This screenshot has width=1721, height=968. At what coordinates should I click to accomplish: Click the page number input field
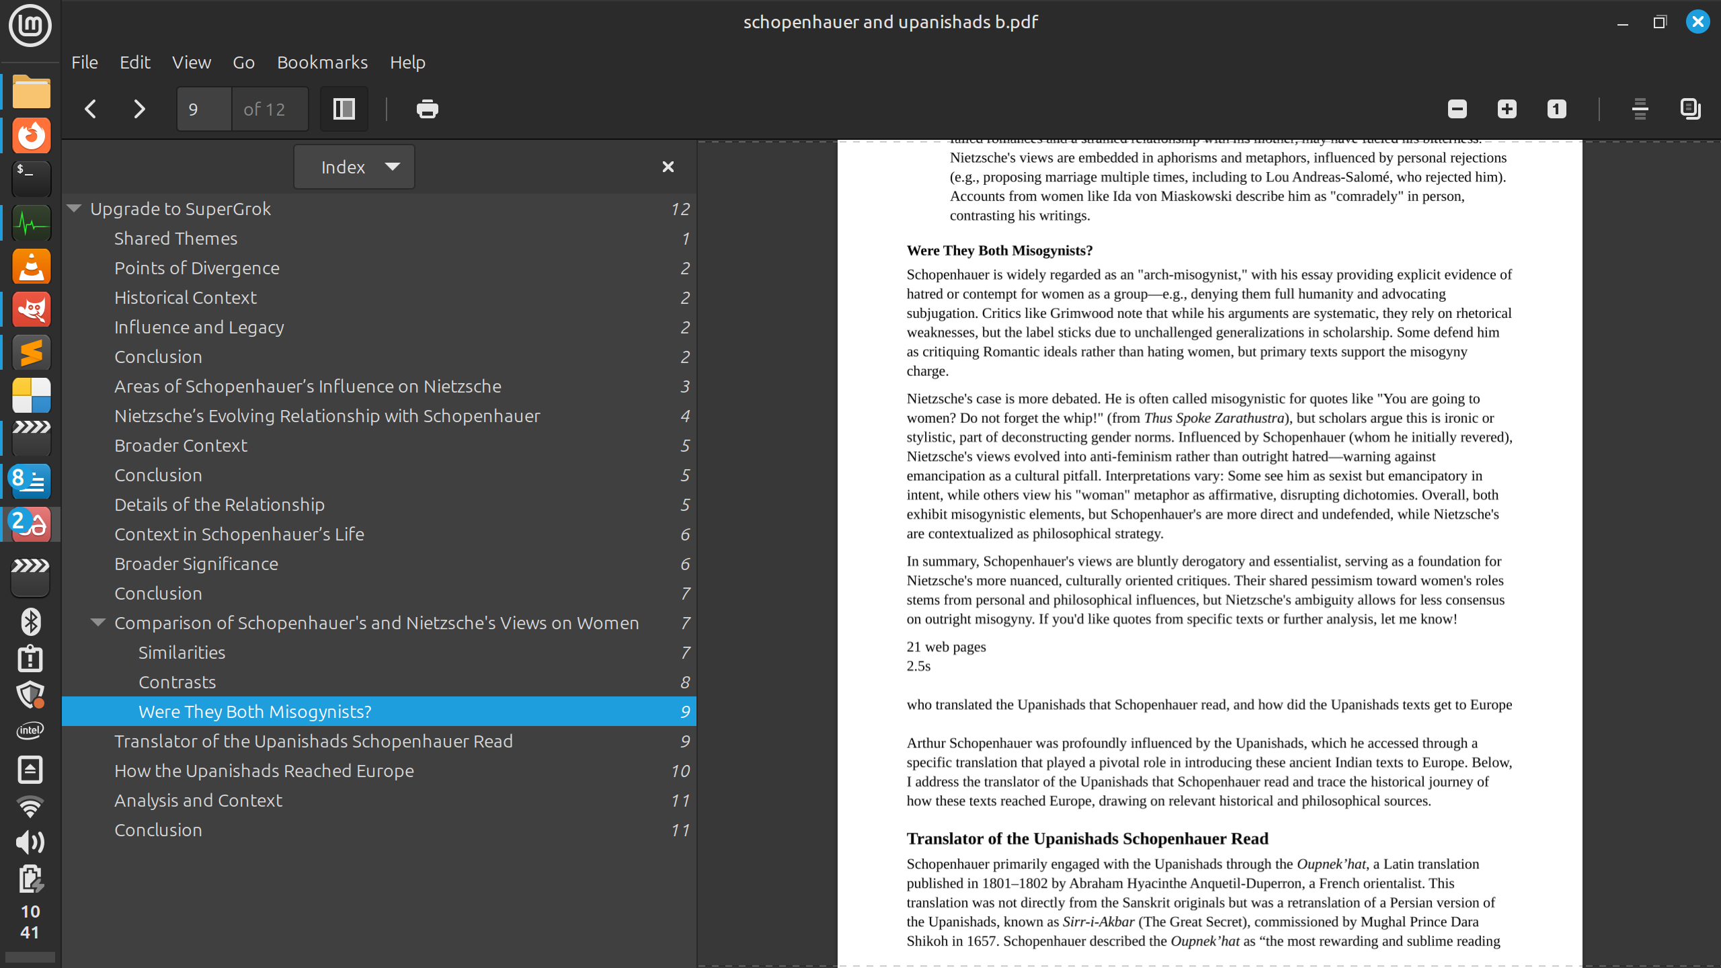pos(204,109)
